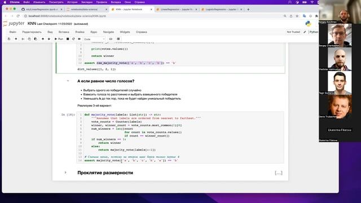Bookmark this page with the star icon
The height and width of the screenshot is (203, 361).
pos(297,16)
